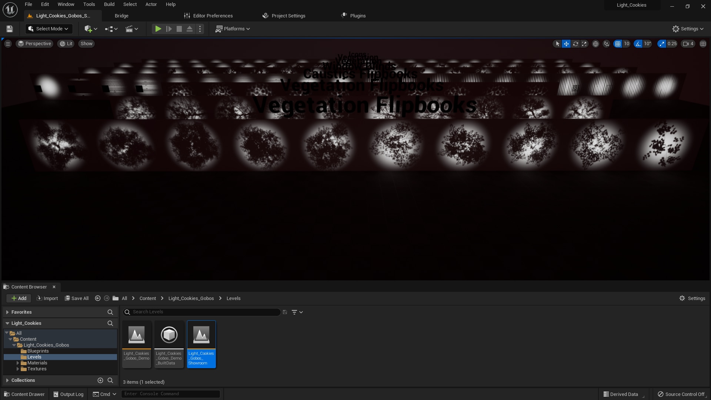
Task: Select the Light_Cookies_Gobos_Demo level thumbnail
Action: point(136,335)
